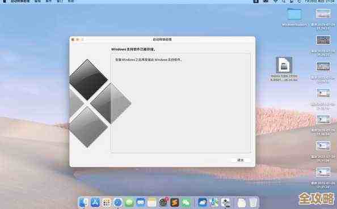
Task: Click the Spotlight search icon in menu bar
Action: pyautogui.click(x=284, y=1)
